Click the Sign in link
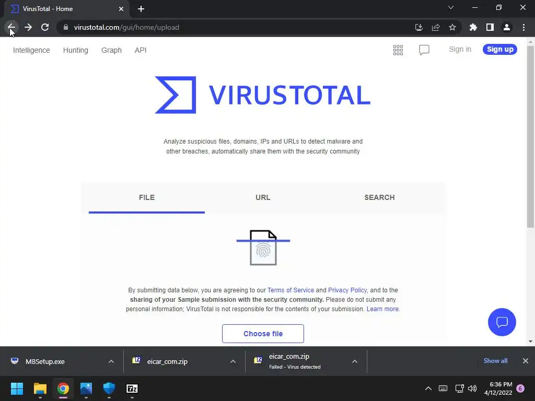The width and height of the screenshot is (535, 401). [460, 49]
